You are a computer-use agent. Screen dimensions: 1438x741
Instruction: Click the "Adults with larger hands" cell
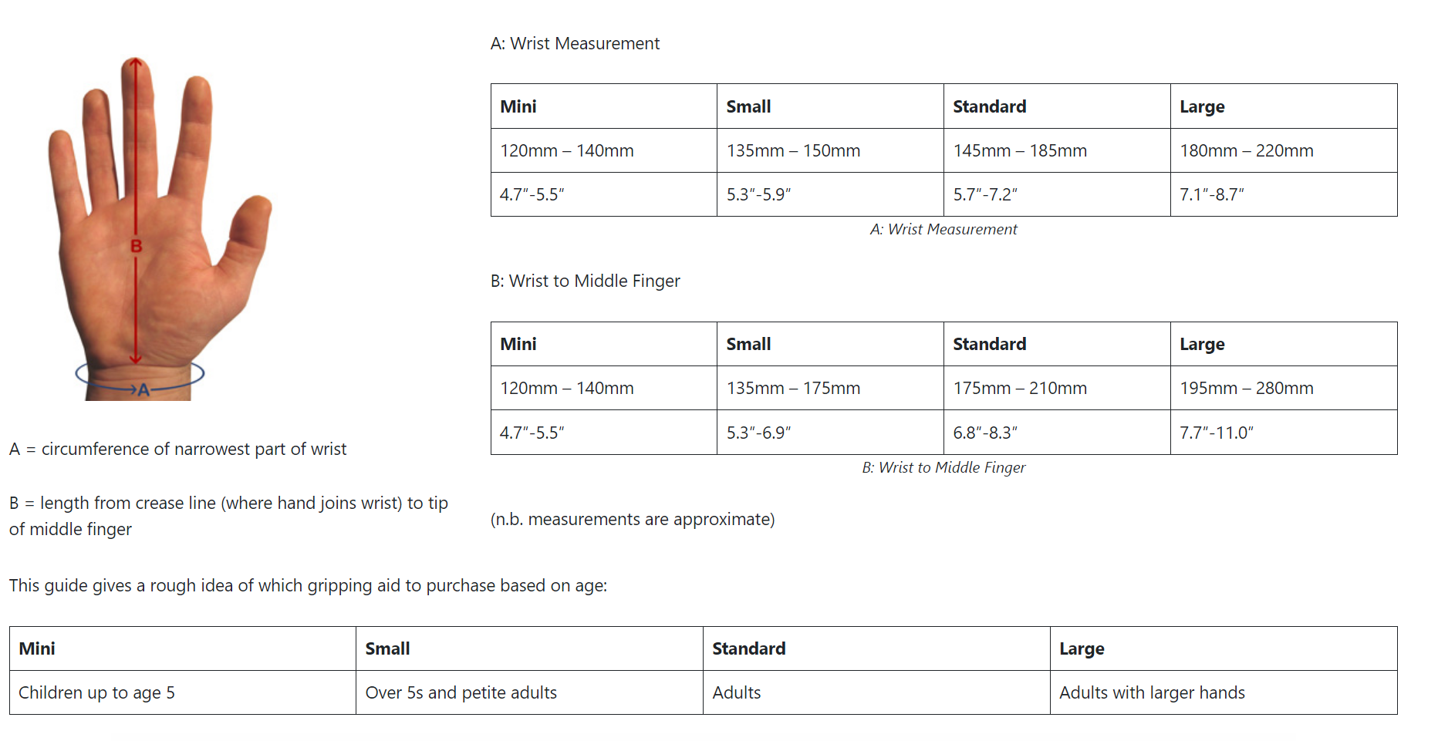click(x=1152, y=693)
